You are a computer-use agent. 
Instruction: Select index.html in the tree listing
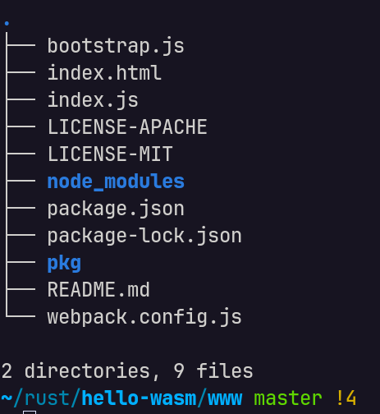pos(104,73)
